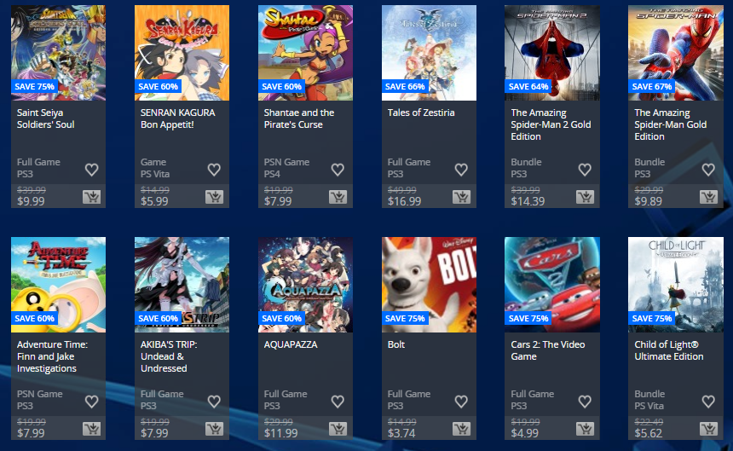Image resolution: width=733 pixels, height=451 pixels.
Task: Add SENRAN KAGURA Bon Appetit to cart
Action: pyautogui.click(x=214, y=197)
